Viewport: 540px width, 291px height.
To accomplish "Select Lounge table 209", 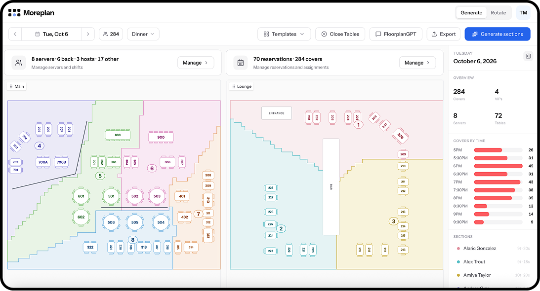I will 403,154.
